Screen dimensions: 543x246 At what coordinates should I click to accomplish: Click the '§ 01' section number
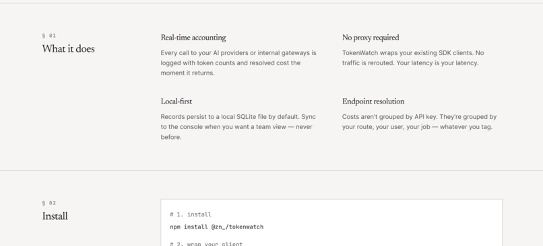click(49, 36)
